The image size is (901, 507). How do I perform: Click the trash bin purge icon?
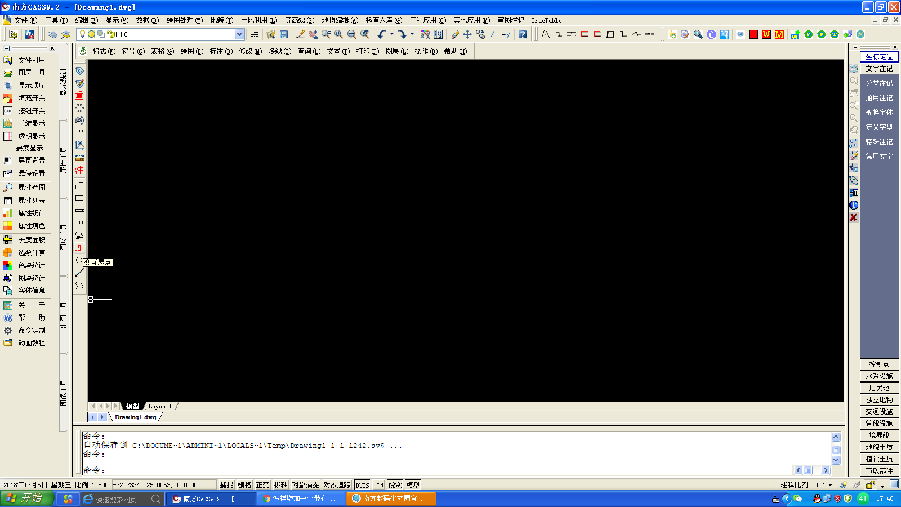coord(711,34)
